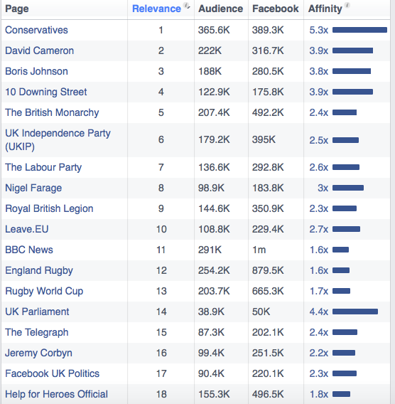Click the 350.9K Facebook value
Screen dimensions: 395x404
pyautogui.click(x=268, y=208)
